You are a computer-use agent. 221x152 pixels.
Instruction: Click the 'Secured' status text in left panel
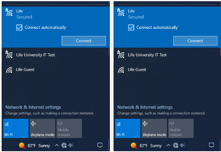click(24, 17)
